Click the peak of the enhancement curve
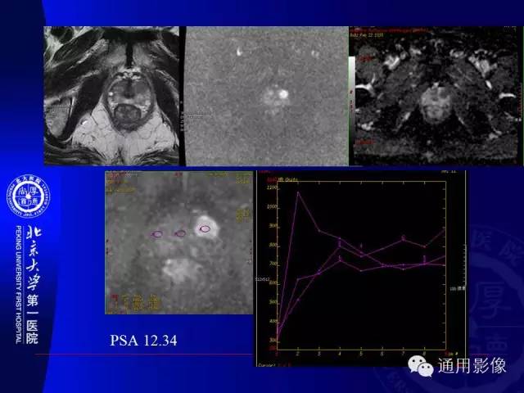Viewport: 524px width, 393px height. pyautogui.click(x=298, y=192)
